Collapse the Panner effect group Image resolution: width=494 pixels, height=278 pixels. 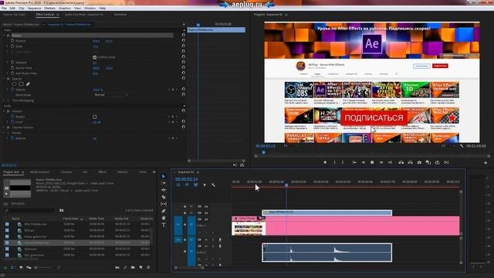(x=4, y=133)
